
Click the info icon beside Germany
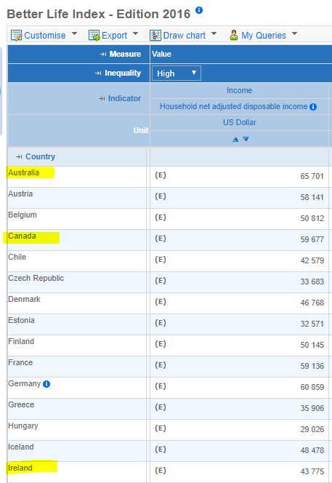click(x=46, y=384)
